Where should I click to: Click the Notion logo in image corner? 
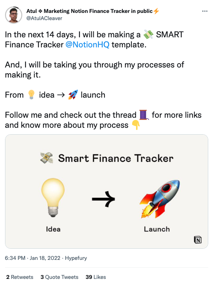197,240
